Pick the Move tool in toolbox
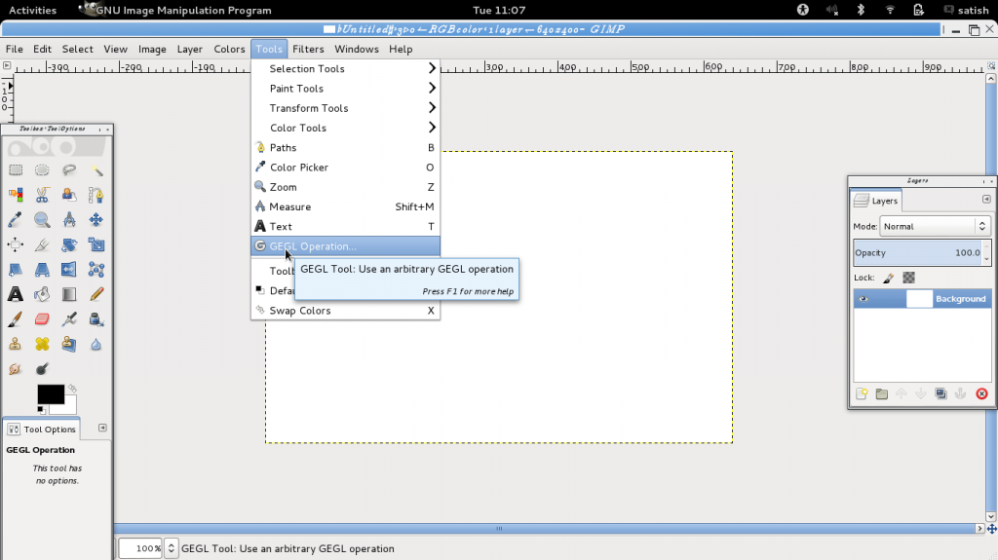Viewport: 998px width, 560px height. [x=96, y=220]
